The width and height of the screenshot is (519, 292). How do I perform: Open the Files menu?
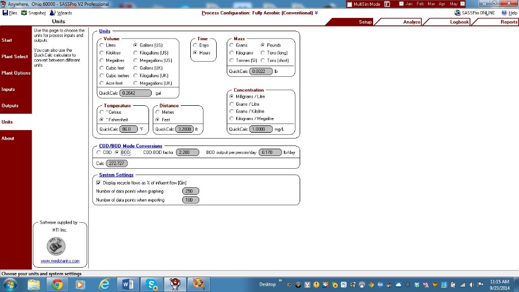(x=10, y=13)
